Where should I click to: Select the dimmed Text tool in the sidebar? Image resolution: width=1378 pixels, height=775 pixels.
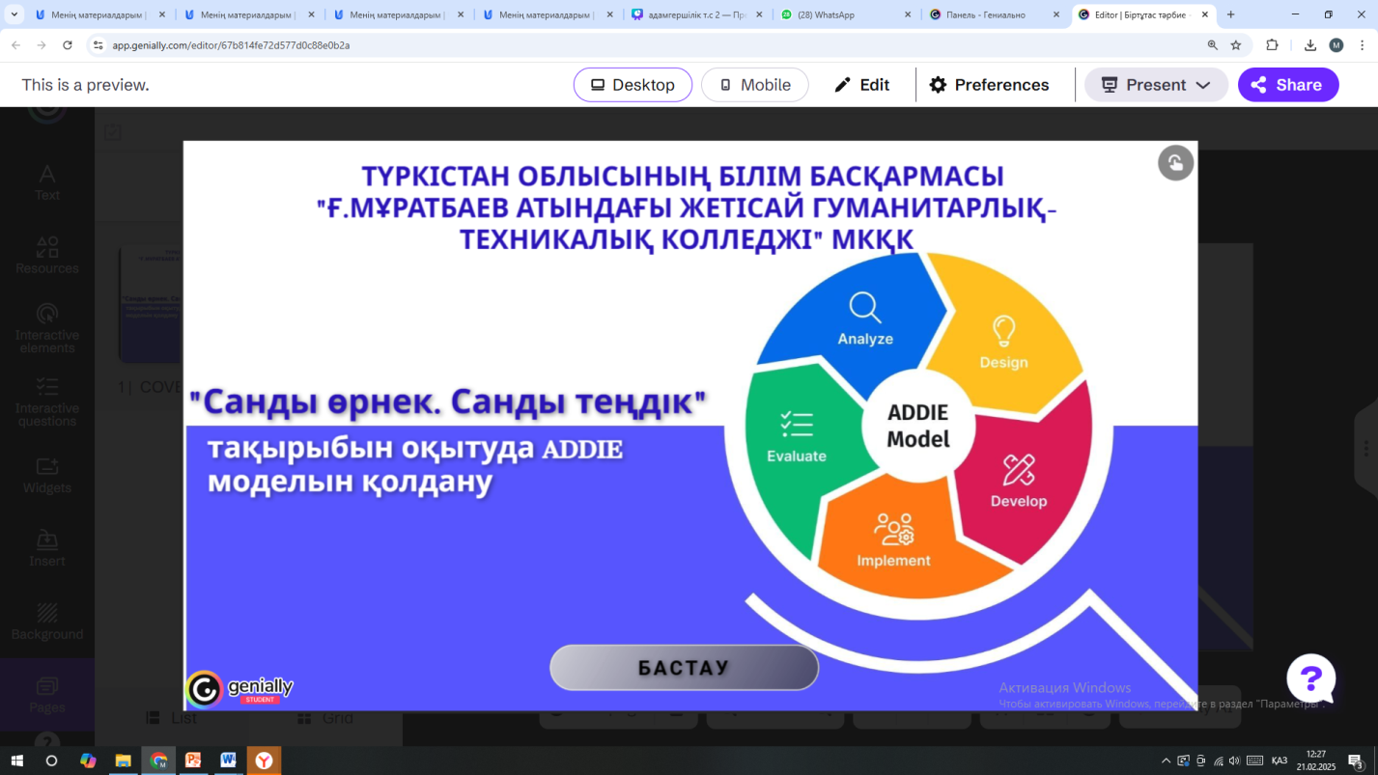point(47,182)
